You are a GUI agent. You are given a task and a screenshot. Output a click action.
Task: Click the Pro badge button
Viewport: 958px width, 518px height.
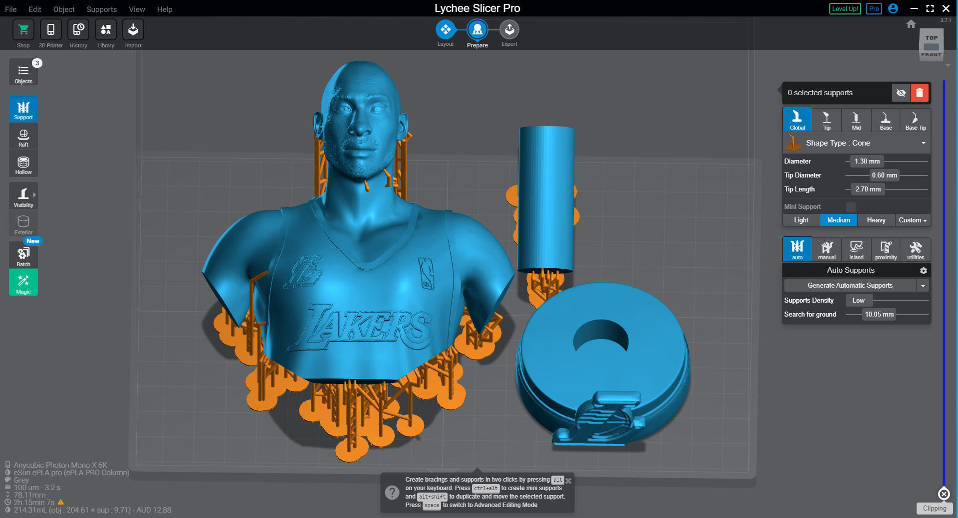pyautogui.click(x=874, y=8)
